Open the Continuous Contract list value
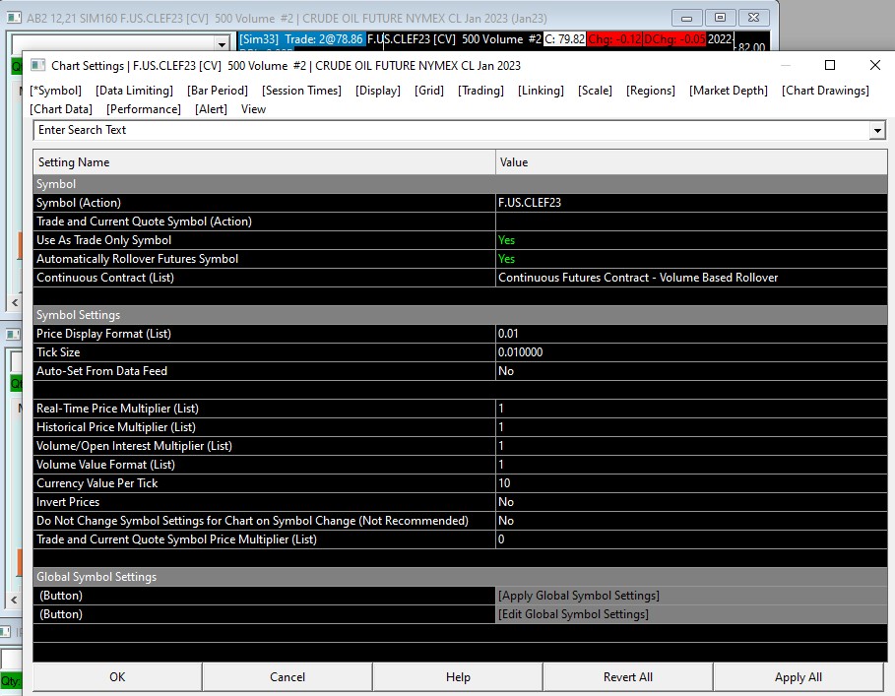 click(x=638, y=278)
